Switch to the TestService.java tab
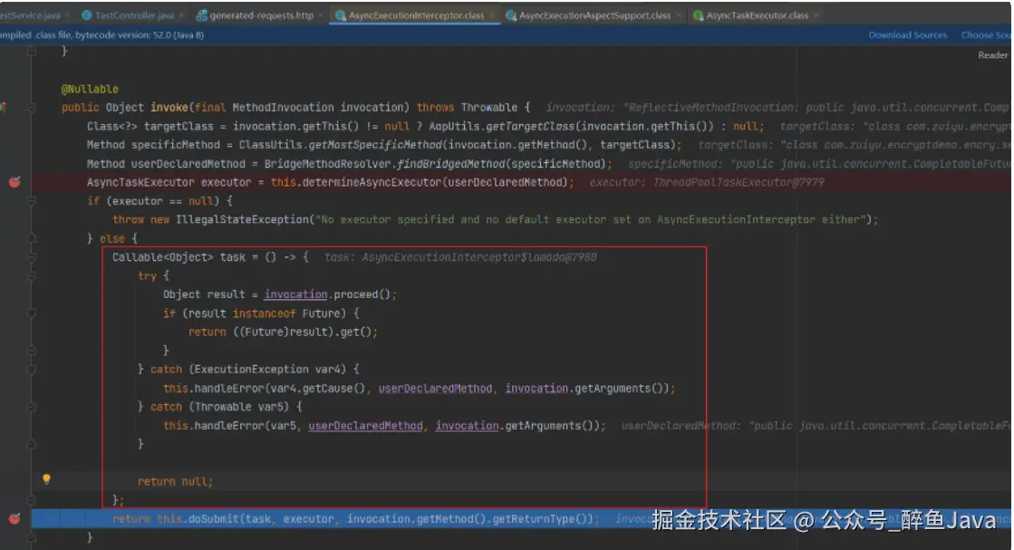Viewport: 1014px width, 550px height. (x=31, y=14)
